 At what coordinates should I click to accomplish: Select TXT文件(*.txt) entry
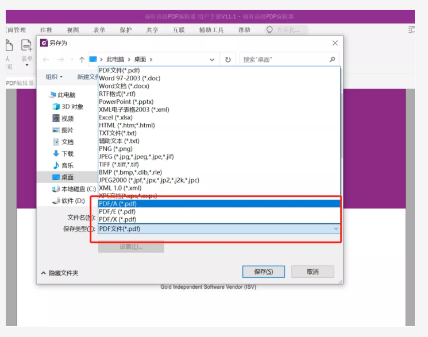point(219,133)
